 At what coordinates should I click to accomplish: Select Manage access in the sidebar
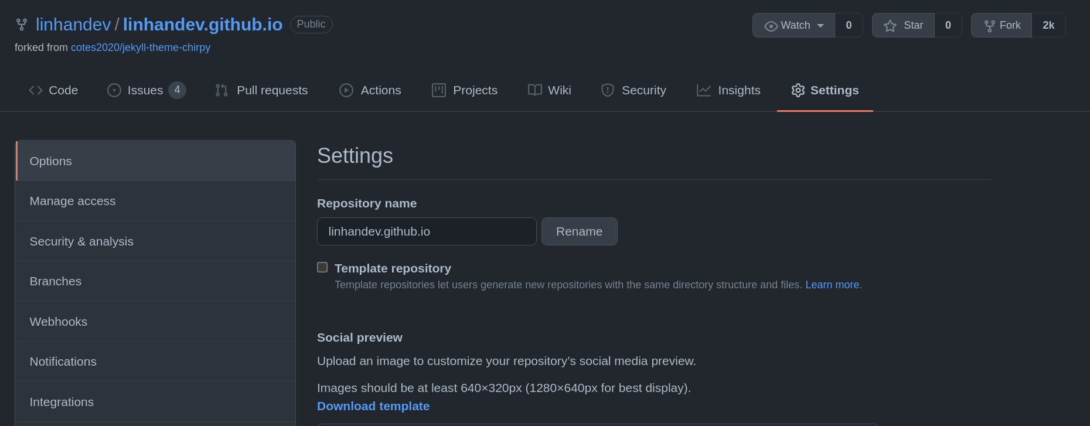tap(73, 201)
